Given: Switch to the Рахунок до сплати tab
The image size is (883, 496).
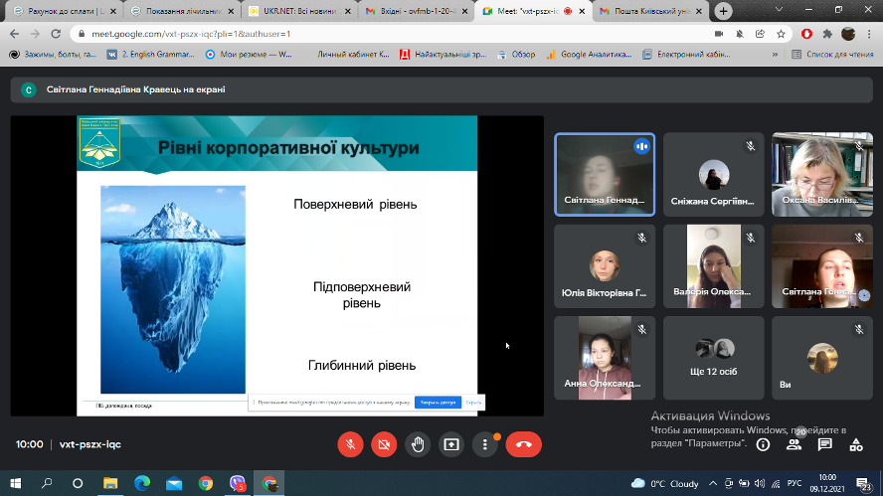Looking at the screenshot, I should point(65,11).
